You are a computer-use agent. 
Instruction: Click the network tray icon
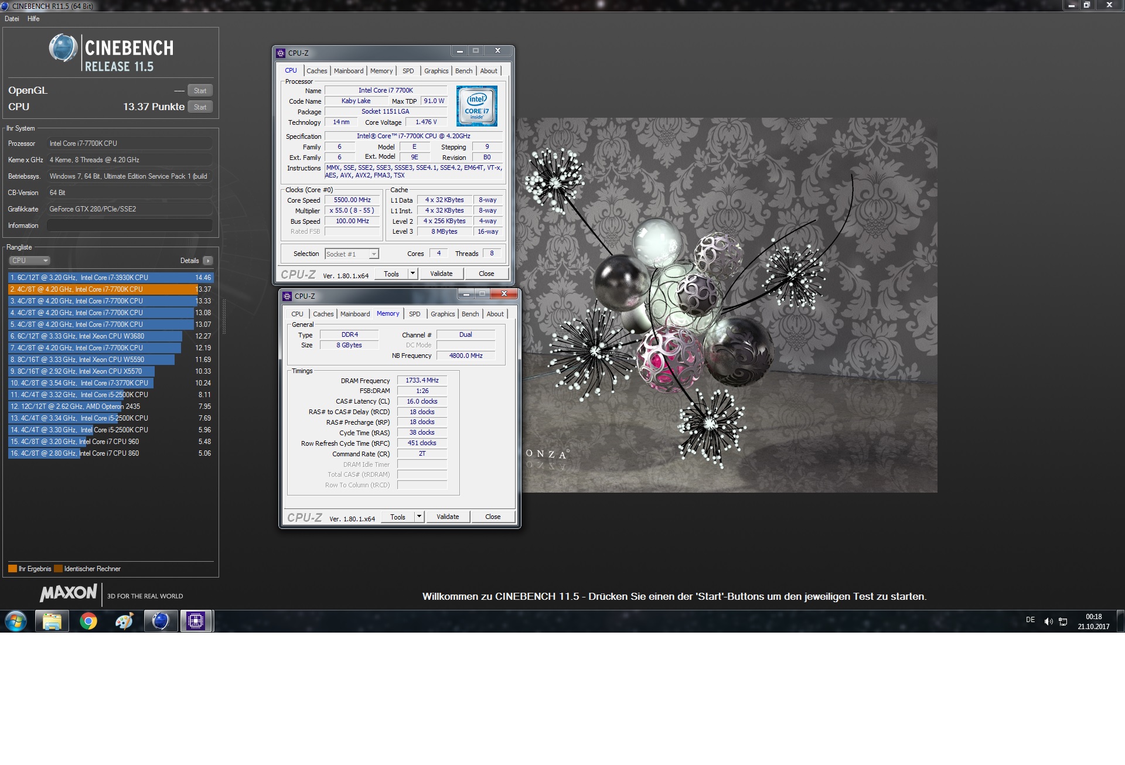(1063, 621)
